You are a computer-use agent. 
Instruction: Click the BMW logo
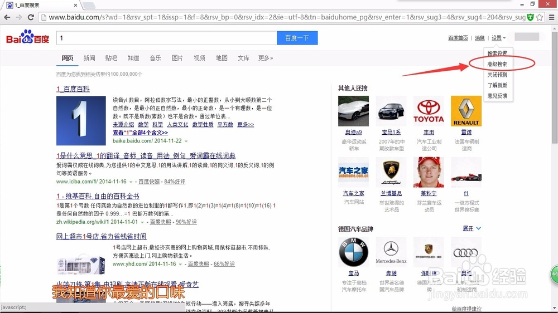(353, 252)
